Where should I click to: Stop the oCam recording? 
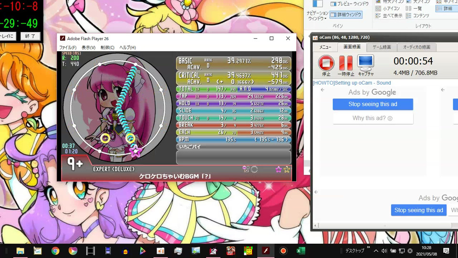tap(326, 65)
